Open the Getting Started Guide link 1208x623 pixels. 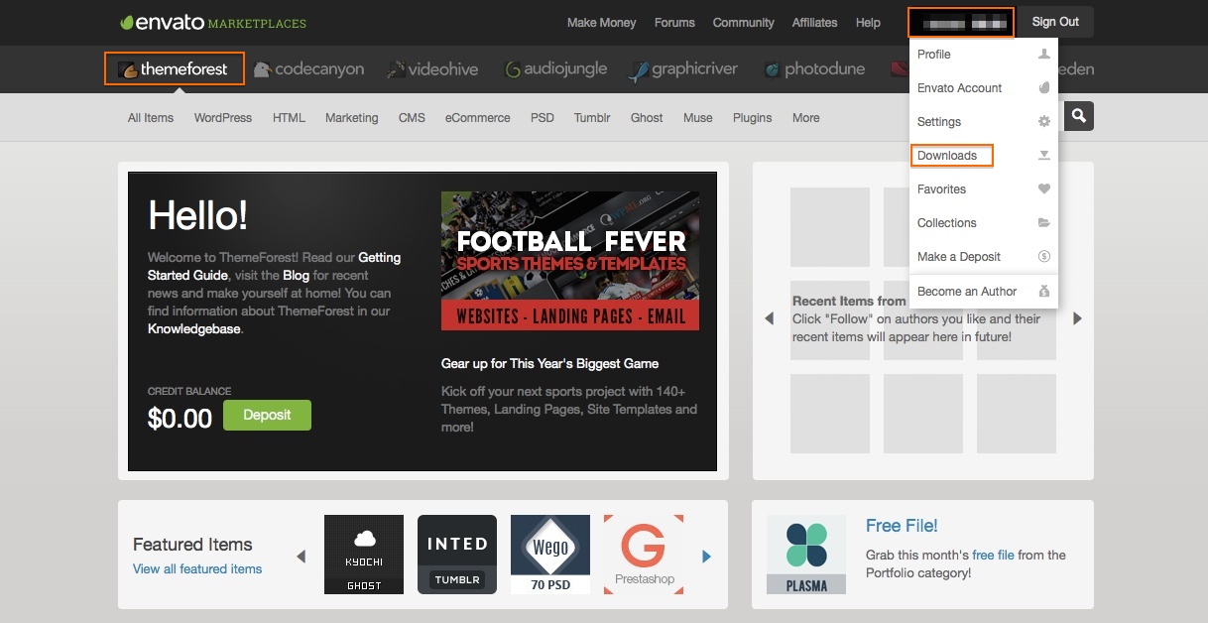pos(275,266)
